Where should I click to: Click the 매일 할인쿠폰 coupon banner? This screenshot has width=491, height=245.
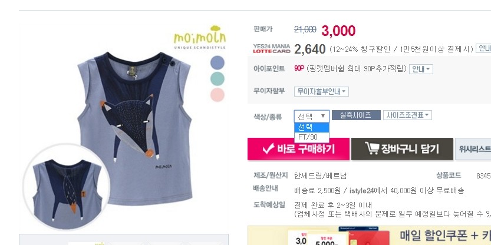pos(369,236)
